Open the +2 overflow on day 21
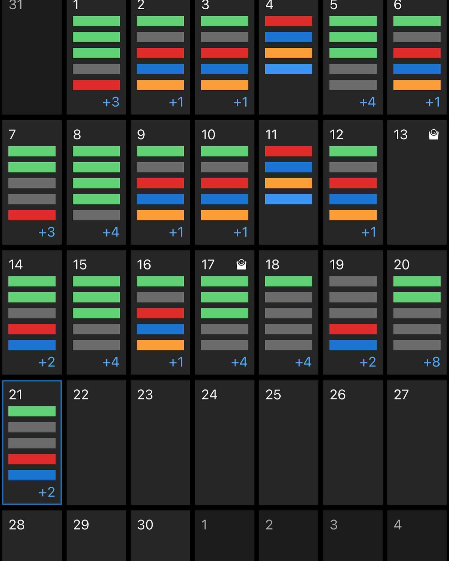This screenshot has height=561, width=449. [47, 492]
